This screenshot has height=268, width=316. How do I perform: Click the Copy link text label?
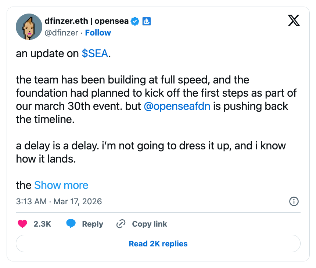pos(150,224)
